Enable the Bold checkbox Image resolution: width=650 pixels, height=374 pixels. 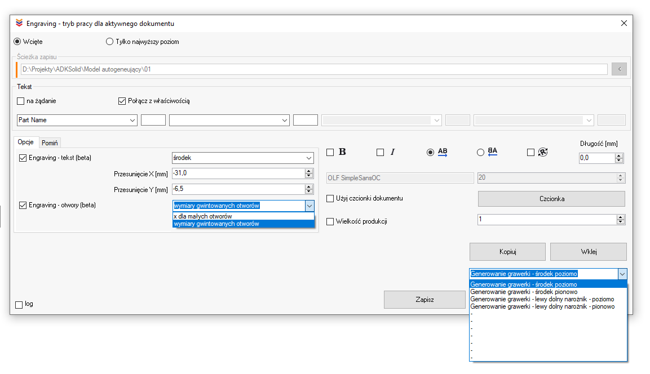(x=330, y=153)
